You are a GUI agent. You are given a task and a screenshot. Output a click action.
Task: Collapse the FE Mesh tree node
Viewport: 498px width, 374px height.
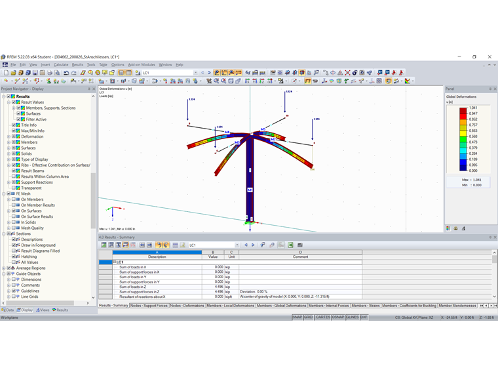4,194
